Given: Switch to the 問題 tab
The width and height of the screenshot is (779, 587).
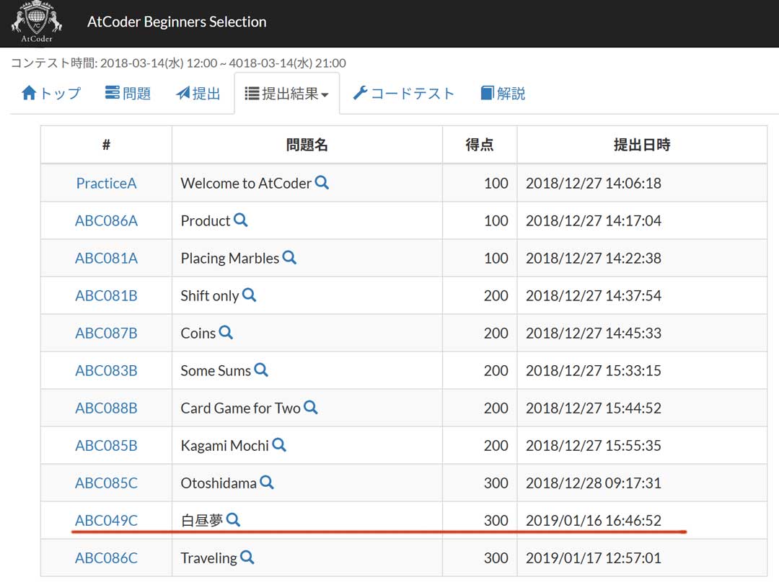Looking at the screenshot, I should pyautogui.click(x=128, y=94).
